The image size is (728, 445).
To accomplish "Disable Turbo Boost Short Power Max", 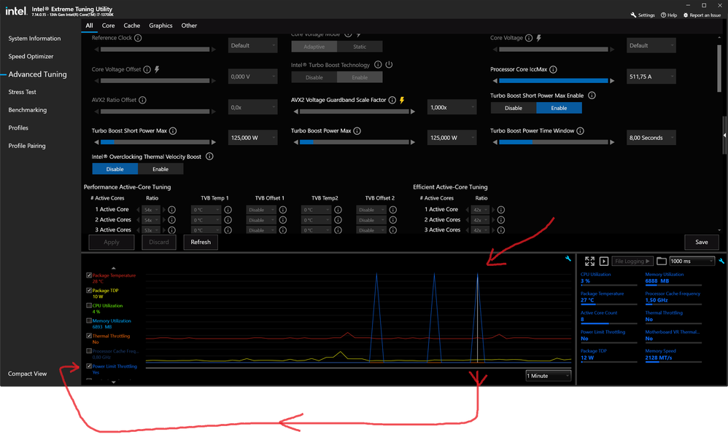I will tap(514, 108).
